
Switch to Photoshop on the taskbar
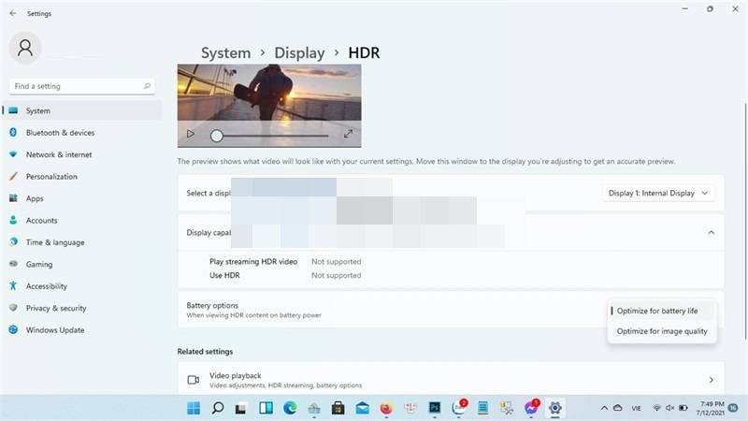point(435,408)
